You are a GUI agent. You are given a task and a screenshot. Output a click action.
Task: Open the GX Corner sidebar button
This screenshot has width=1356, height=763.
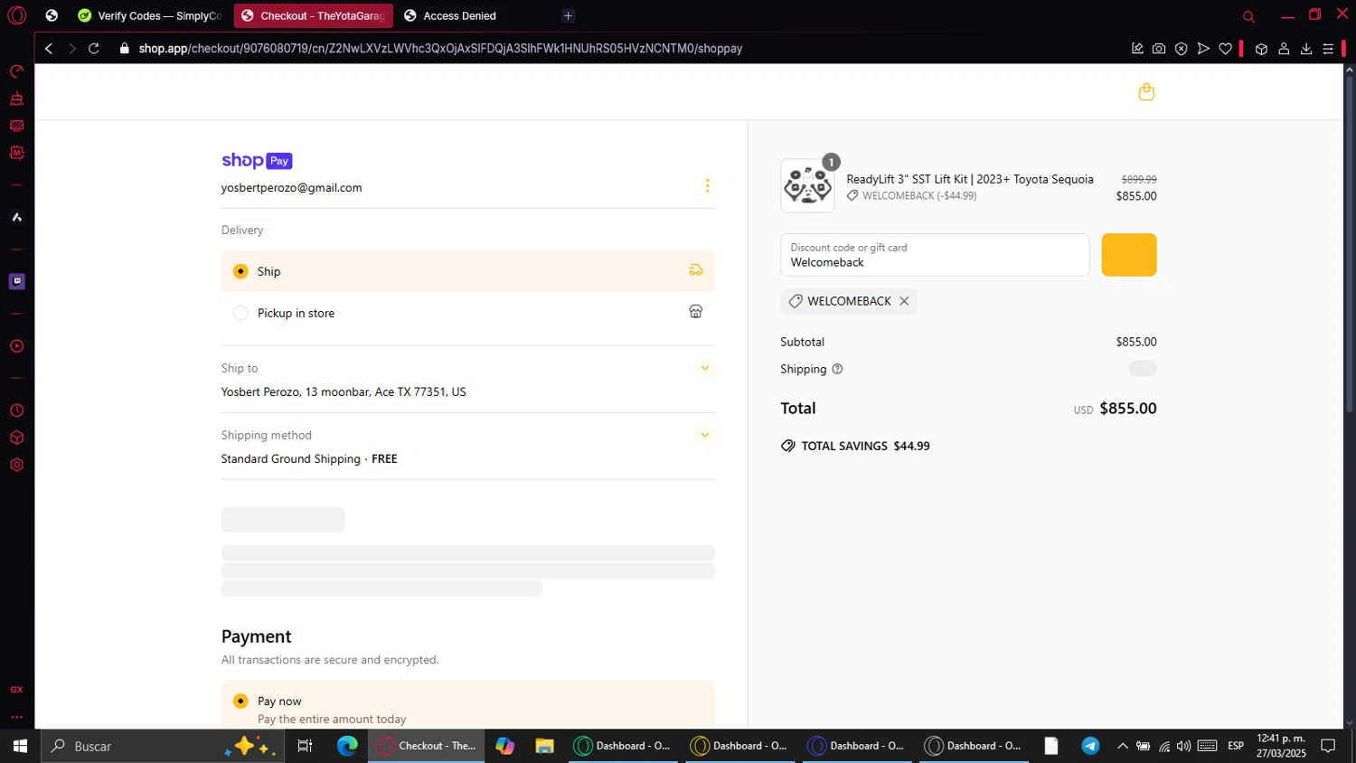pos(16,689)
